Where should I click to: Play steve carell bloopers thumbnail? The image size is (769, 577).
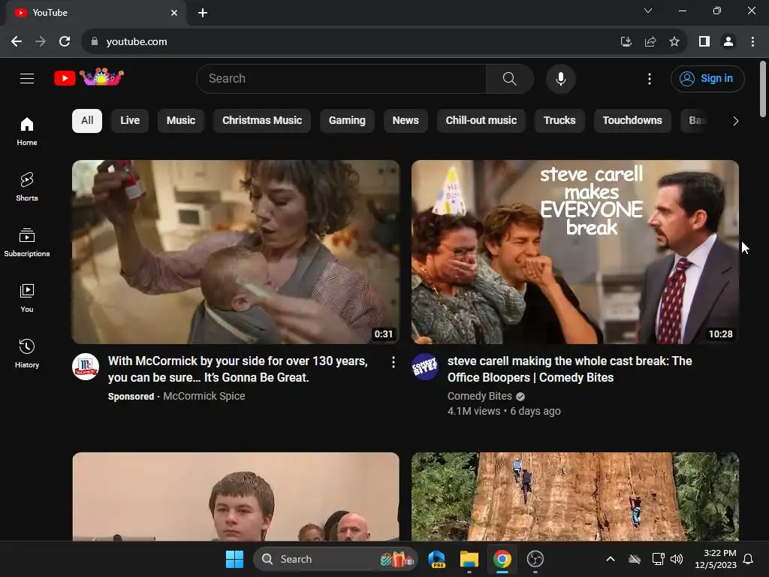point(574,252)
